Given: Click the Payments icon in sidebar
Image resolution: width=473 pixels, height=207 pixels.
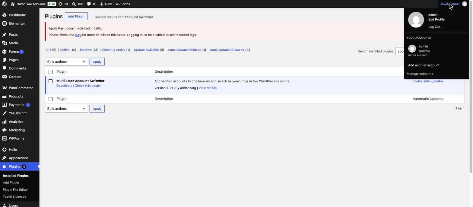Looking at the screenshot, I should (4, 105).
